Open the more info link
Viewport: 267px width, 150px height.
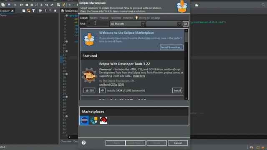pyautogui.click(x=139, y=76)
